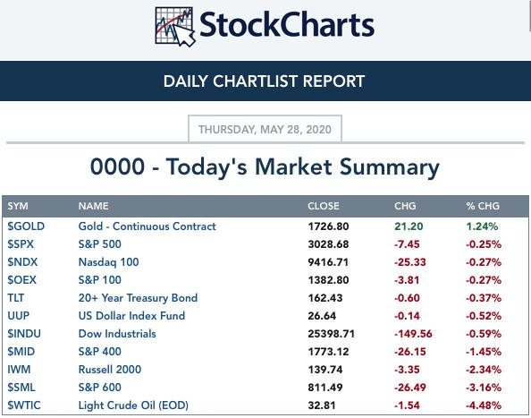Click the $SML symbol link
This screenshot has width=531, height=418.
(21, 388)
